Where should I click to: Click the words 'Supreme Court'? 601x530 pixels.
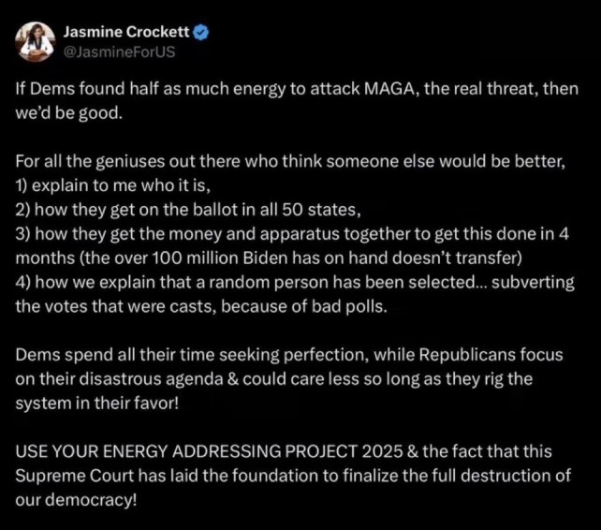coord(74,476)
